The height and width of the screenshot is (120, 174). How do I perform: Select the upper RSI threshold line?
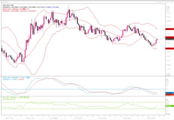(75, 102)
